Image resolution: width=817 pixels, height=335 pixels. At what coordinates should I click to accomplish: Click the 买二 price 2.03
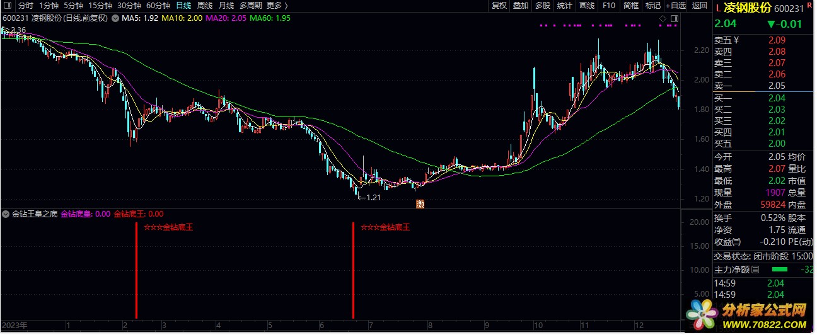coord(777,110)
